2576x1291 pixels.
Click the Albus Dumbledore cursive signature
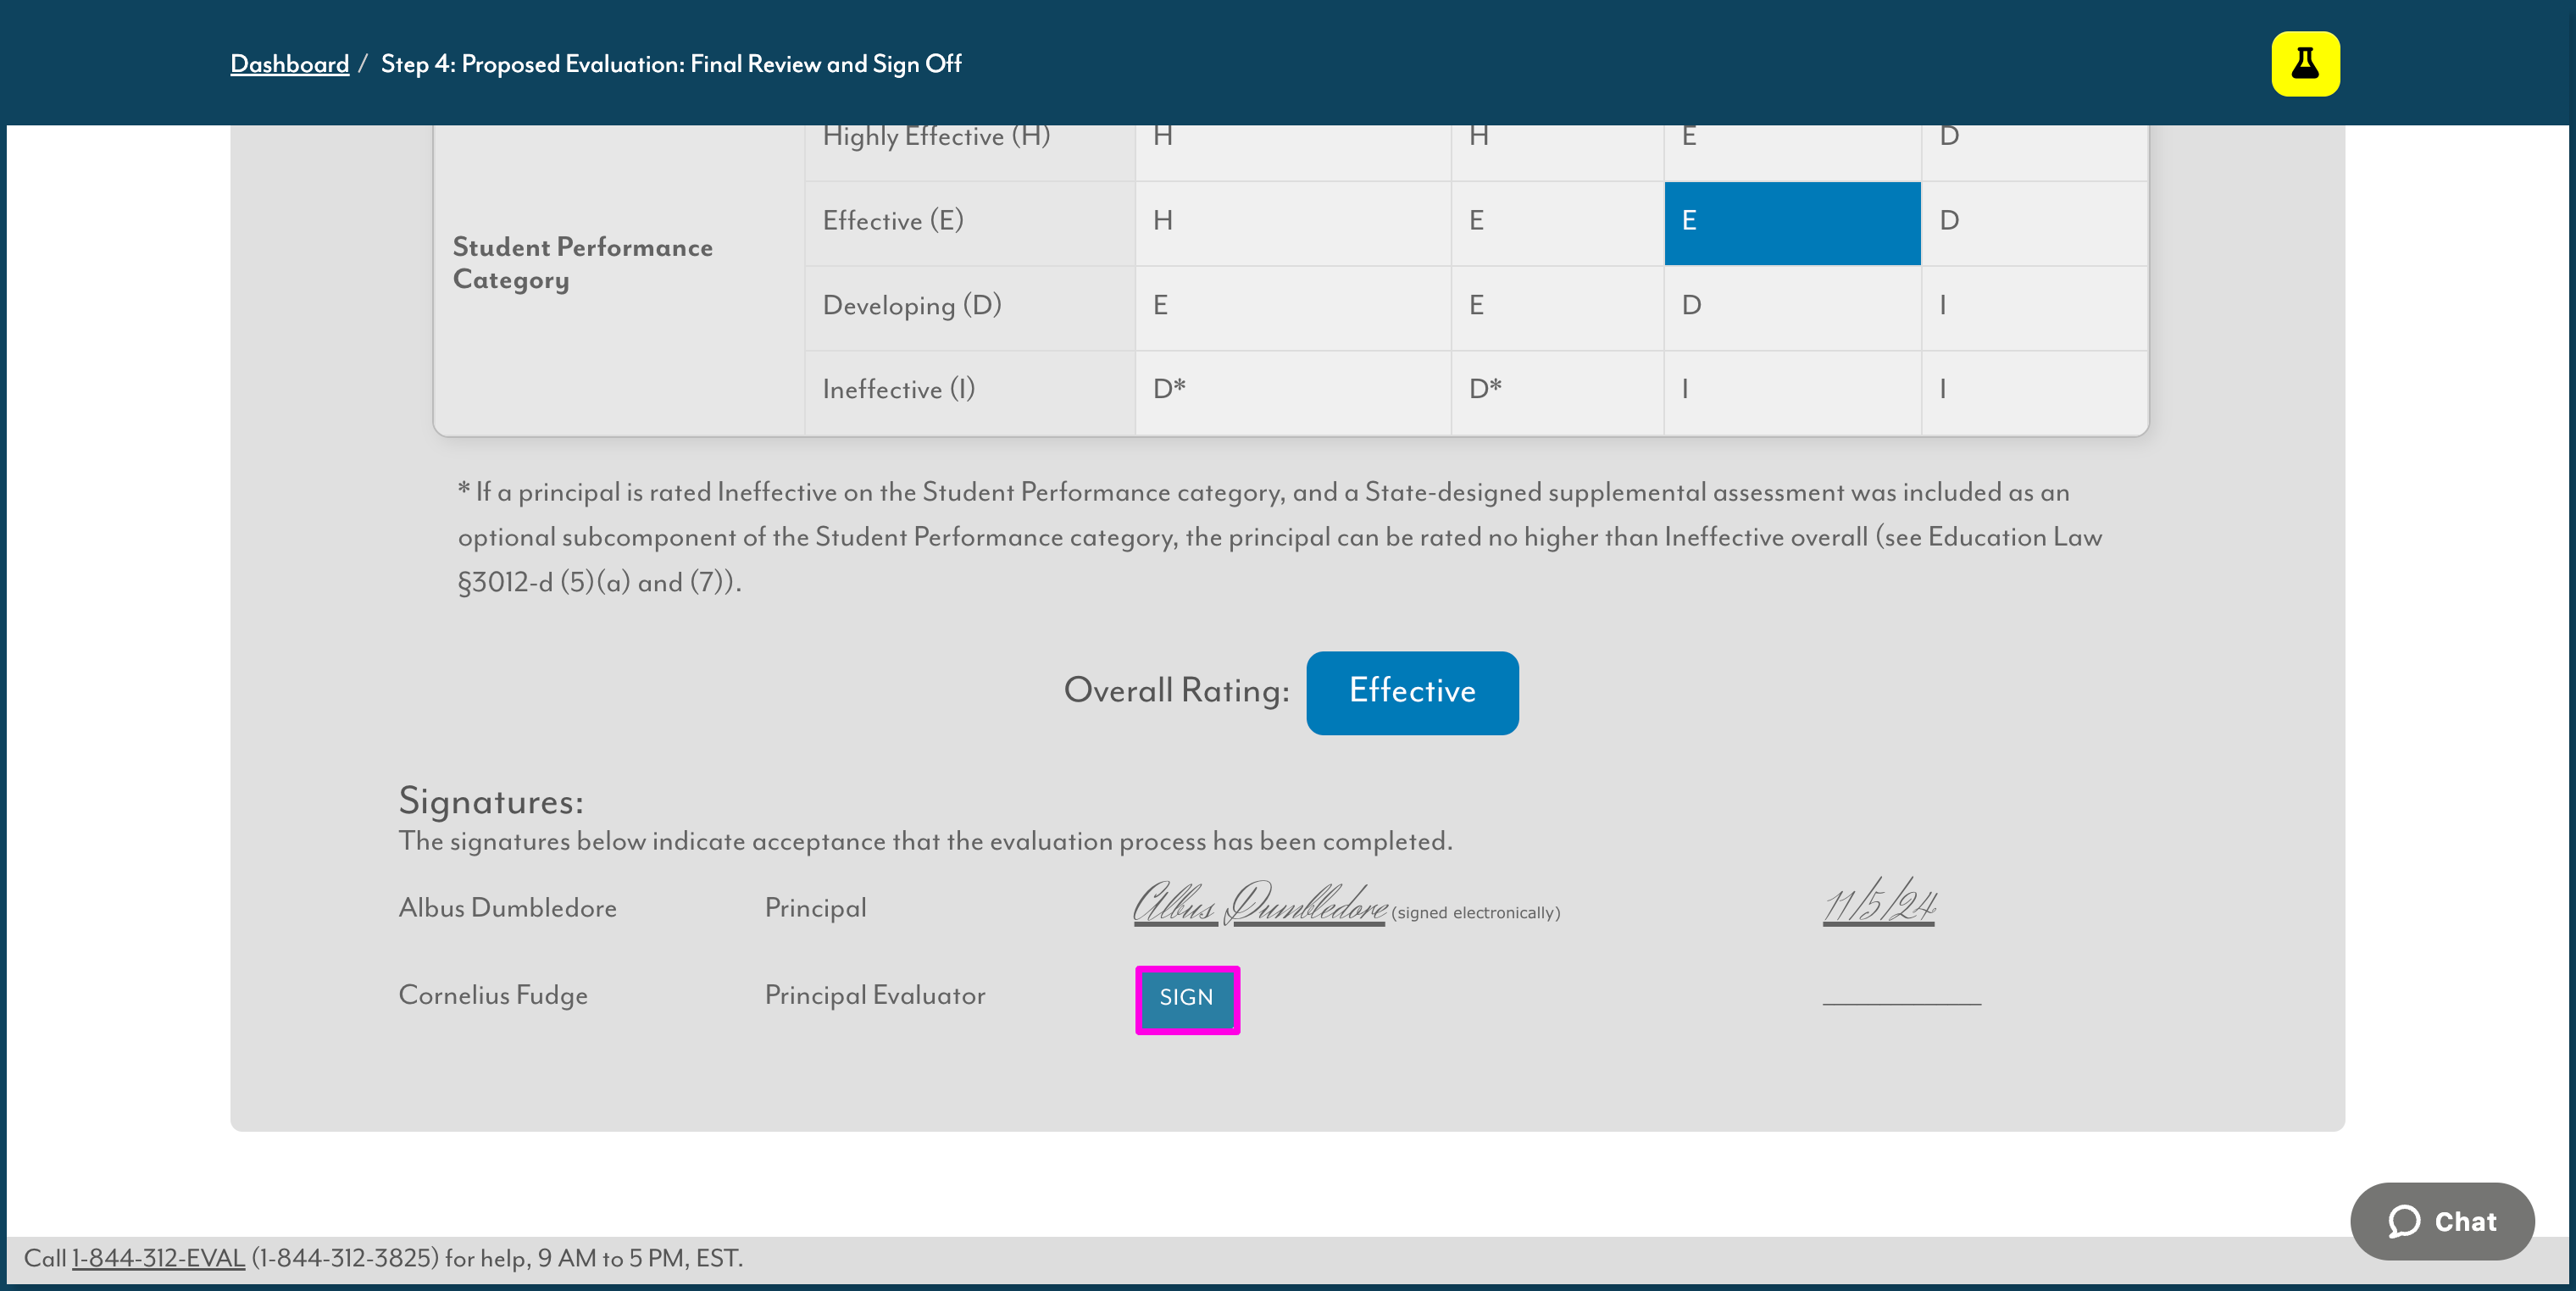tap(1260, 903)
